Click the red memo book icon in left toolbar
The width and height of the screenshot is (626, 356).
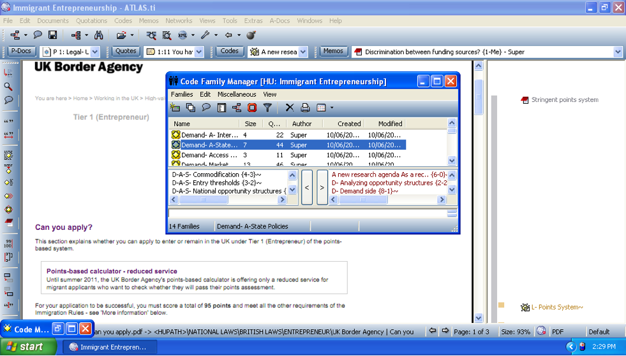[x=8, y=222]
